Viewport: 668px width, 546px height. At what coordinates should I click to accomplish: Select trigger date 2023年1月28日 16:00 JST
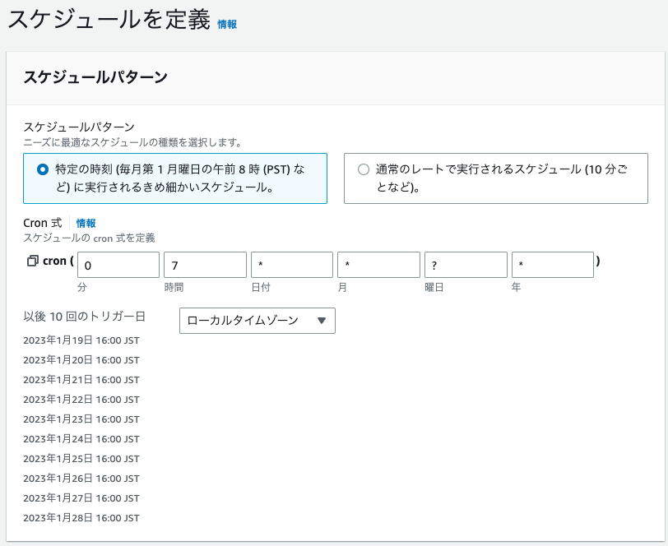tap(80, 518)
